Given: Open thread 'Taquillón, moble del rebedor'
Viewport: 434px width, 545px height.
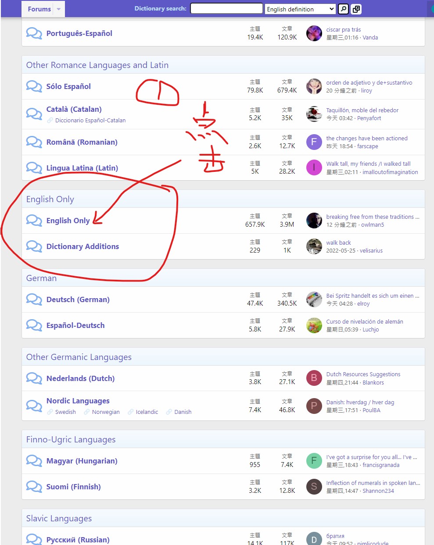Looking at the screenshot, I should pyautogui.click(x=362, y=110).
